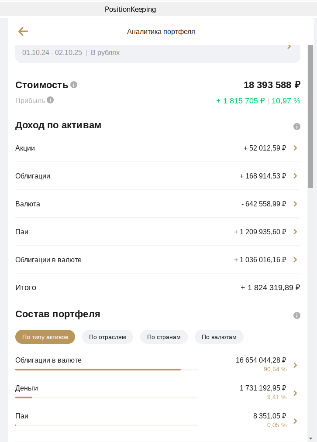Open Деньги portfolio composition chevron
This screenshot has width=317, height=442.
click(295, 393)
